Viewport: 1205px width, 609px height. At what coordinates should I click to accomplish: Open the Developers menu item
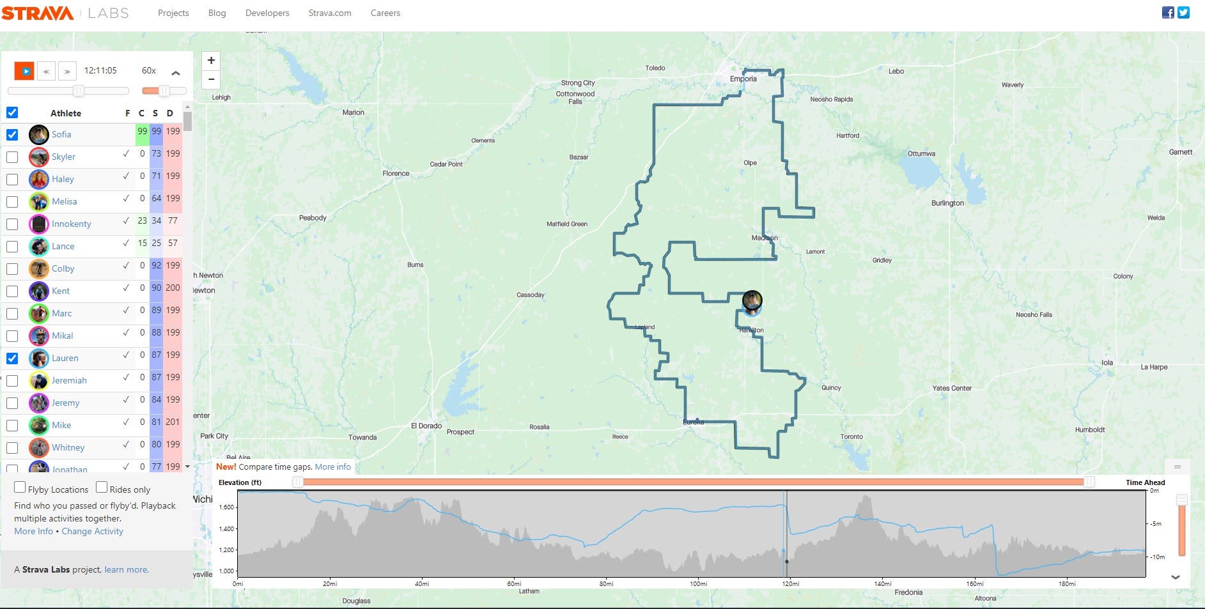coord(267,13)
